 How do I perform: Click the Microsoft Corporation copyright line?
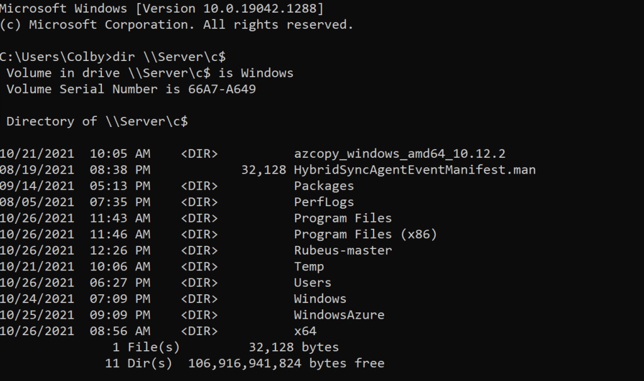(x=176, y=25)
